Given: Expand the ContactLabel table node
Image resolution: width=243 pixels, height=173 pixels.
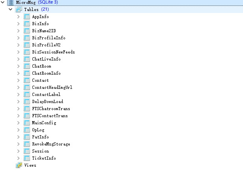Looking at the screenshot, I should (19, 94).
